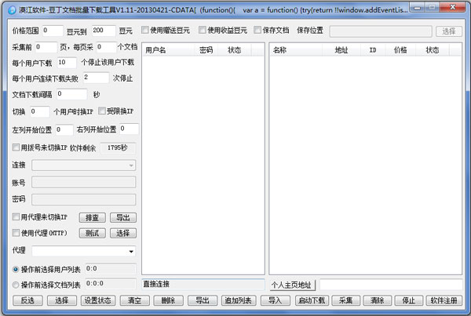Image resolution: width=471 pixels, height=316 pixels.
Task: Click the 停止 button
Action: click(x=408, y=300)
